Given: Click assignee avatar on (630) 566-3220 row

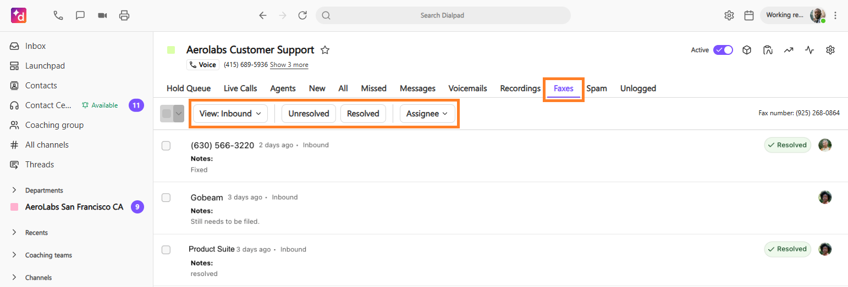Looking at the screenshot, I should pos(825,145).
